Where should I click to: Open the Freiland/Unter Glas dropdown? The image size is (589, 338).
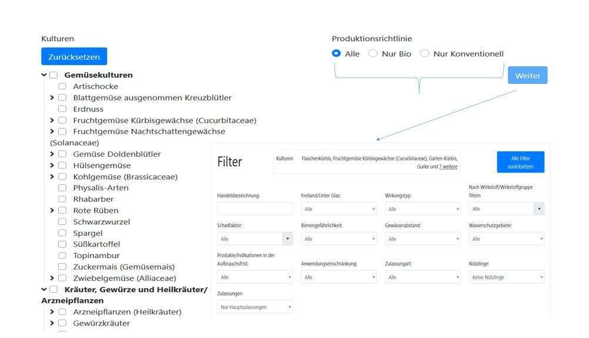(338, 209)
